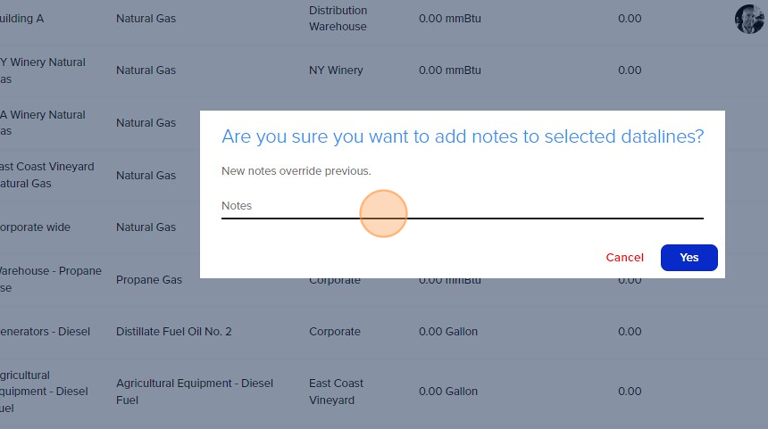Select East Coast Vineyard facility in last row
The height and width of the screenshot is (429, 768).
[336, 392]
